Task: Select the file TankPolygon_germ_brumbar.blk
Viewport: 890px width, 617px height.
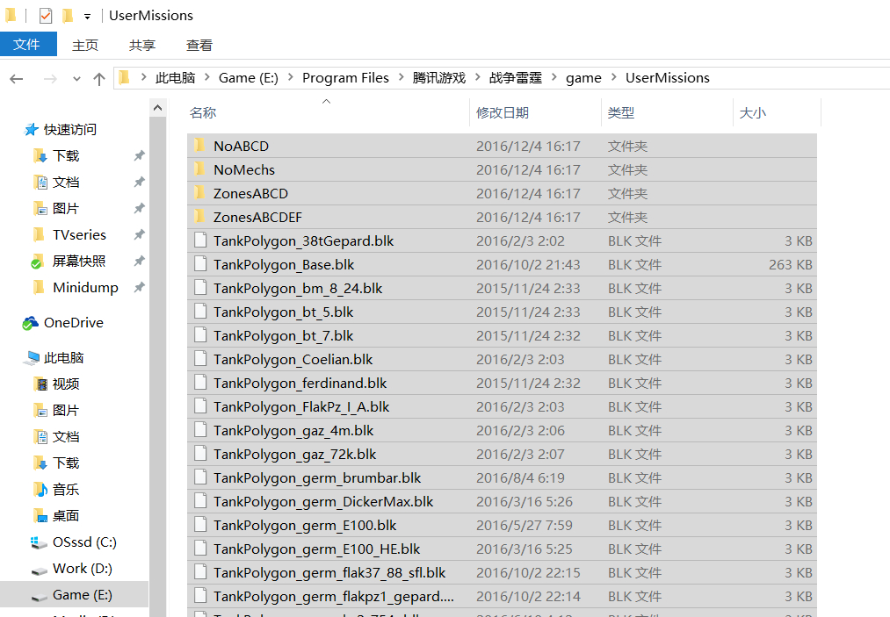Action: tap(502, 478)
